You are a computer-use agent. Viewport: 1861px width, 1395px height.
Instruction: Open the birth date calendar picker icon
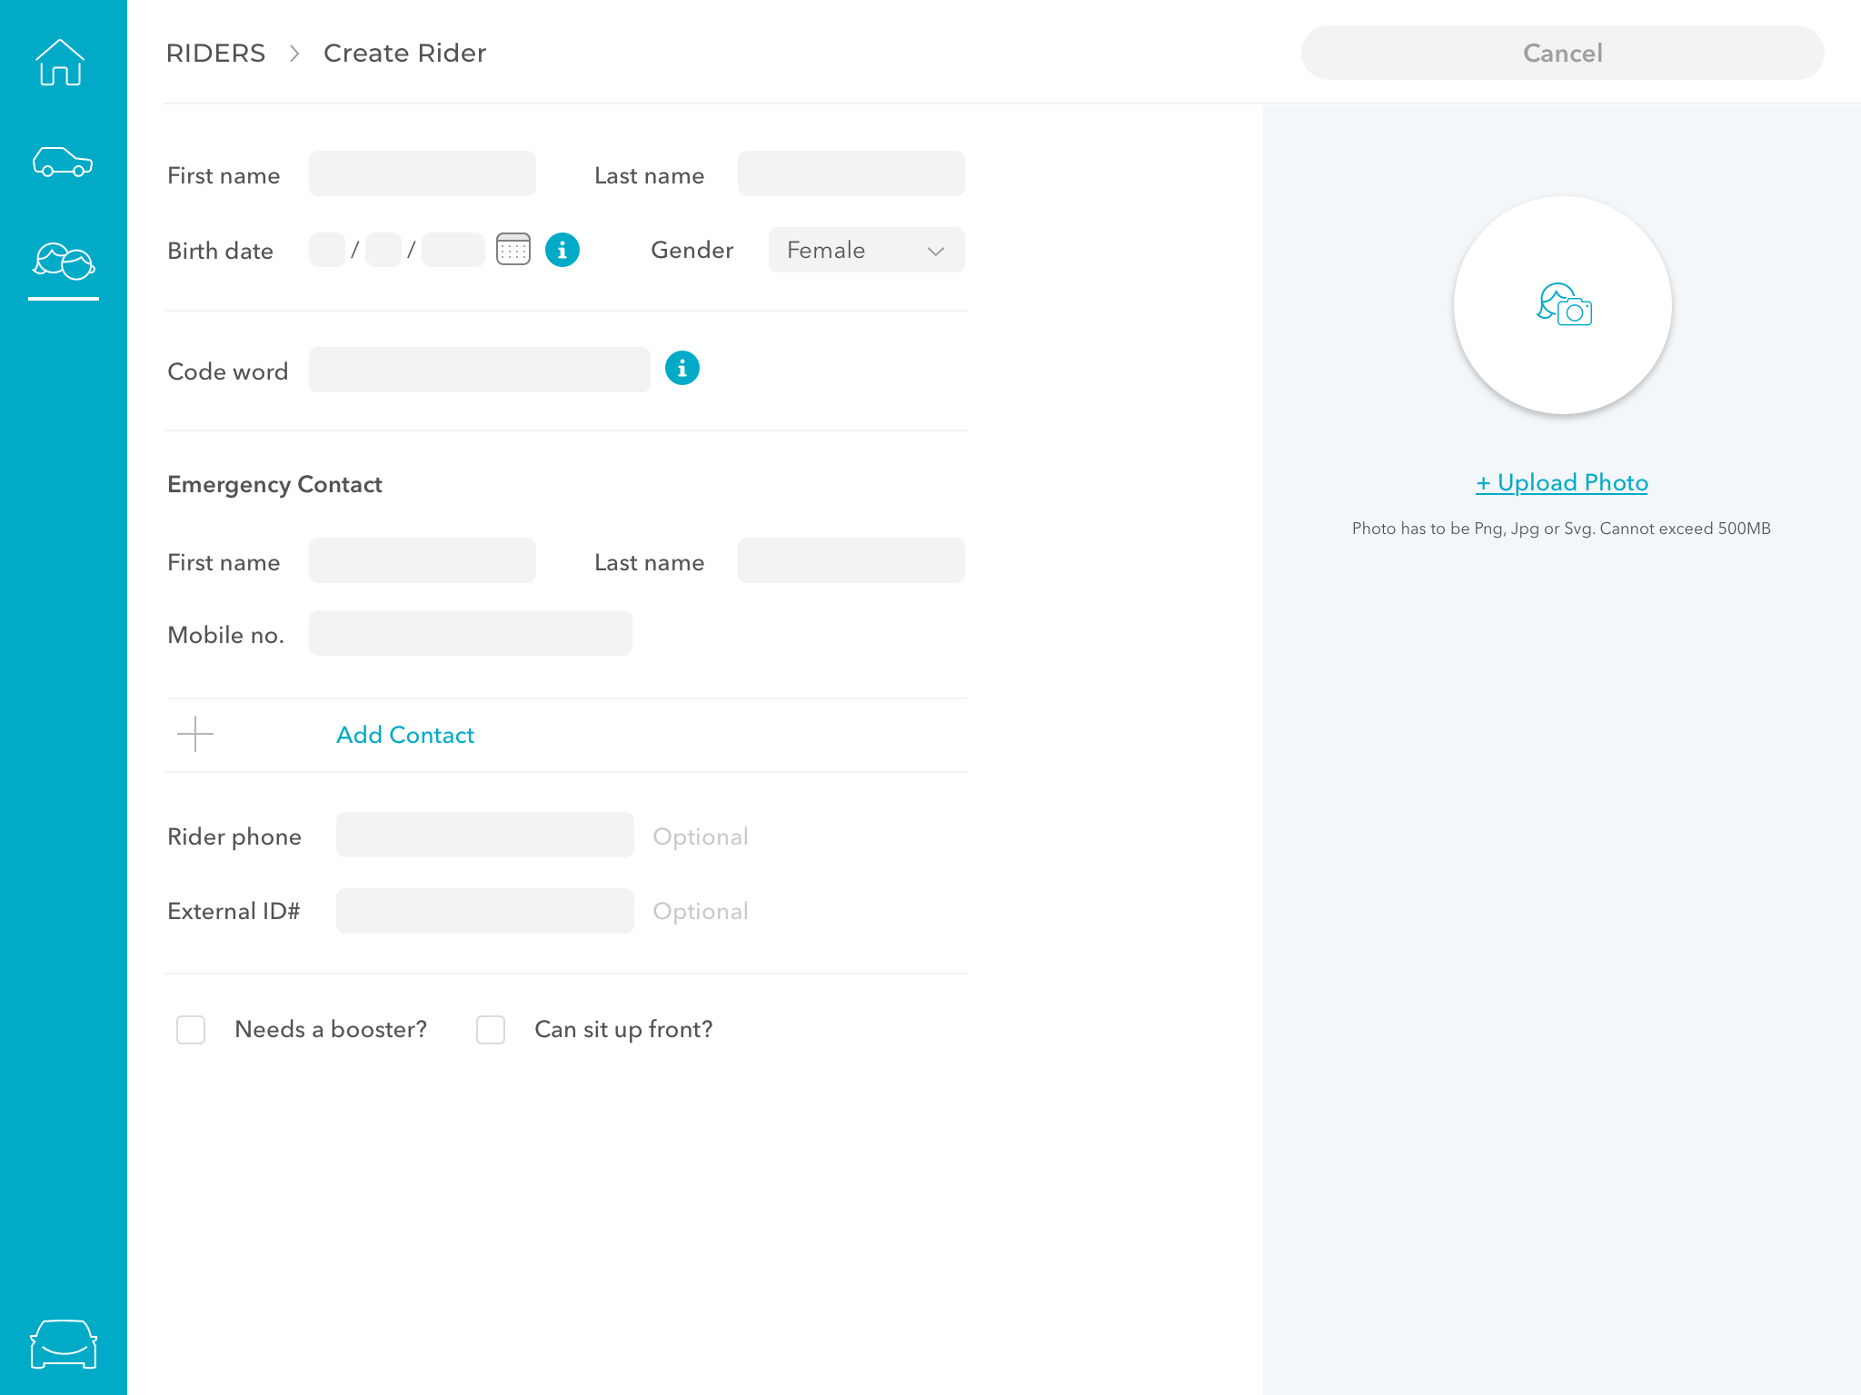click(513, 250)
